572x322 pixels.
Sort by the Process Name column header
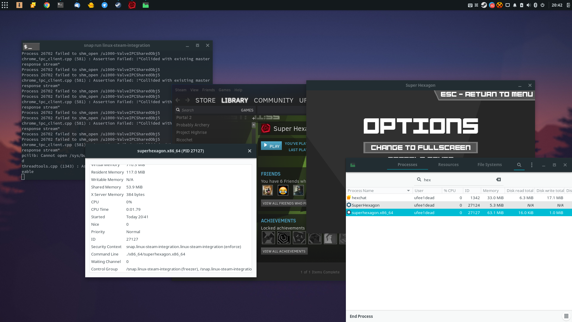379,191
